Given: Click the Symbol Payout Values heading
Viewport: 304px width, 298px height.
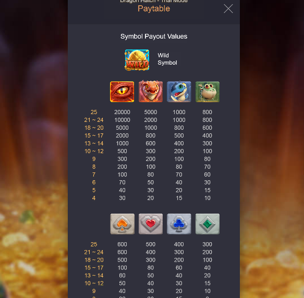Looking at the screenshot, I should click(154, 36).
